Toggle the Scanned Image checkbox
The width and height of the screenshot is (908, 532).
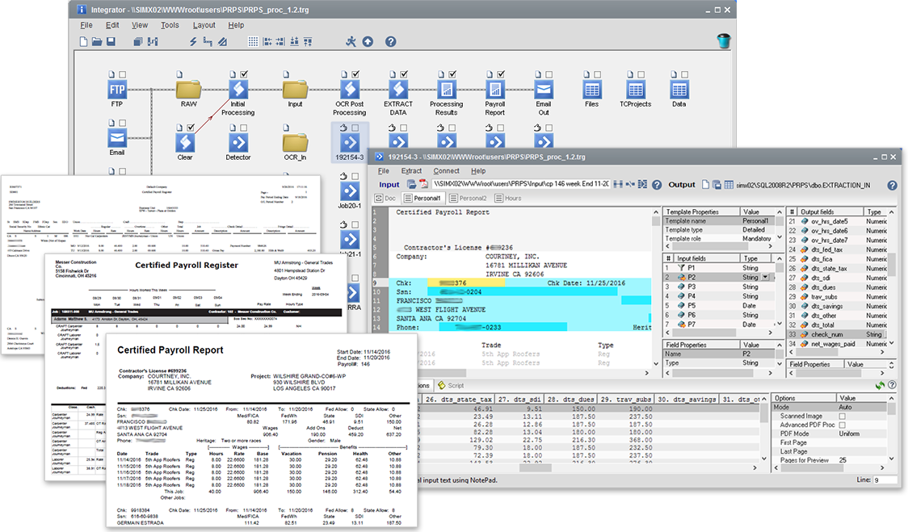point(843,416)
